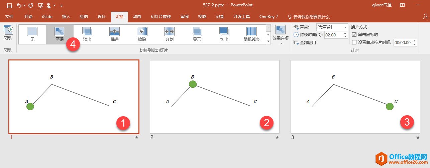Click the transition star icon under slide 3
This screenshot has height=168, width=430.
[418, 137]
